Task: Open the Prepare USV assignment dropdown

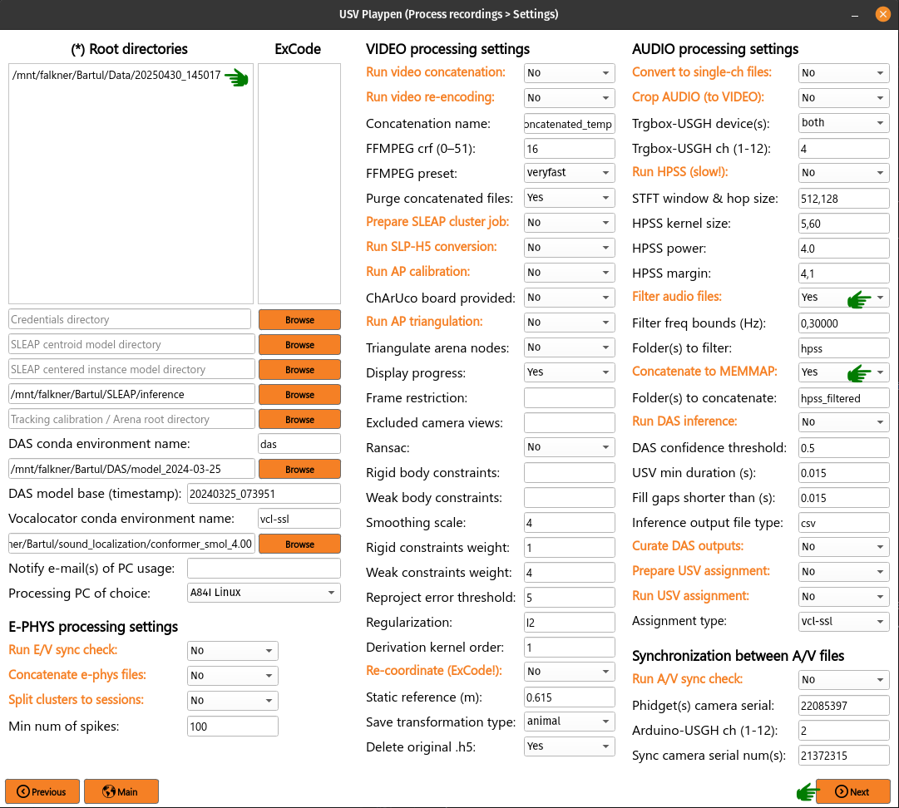Action: pos(843,571)
